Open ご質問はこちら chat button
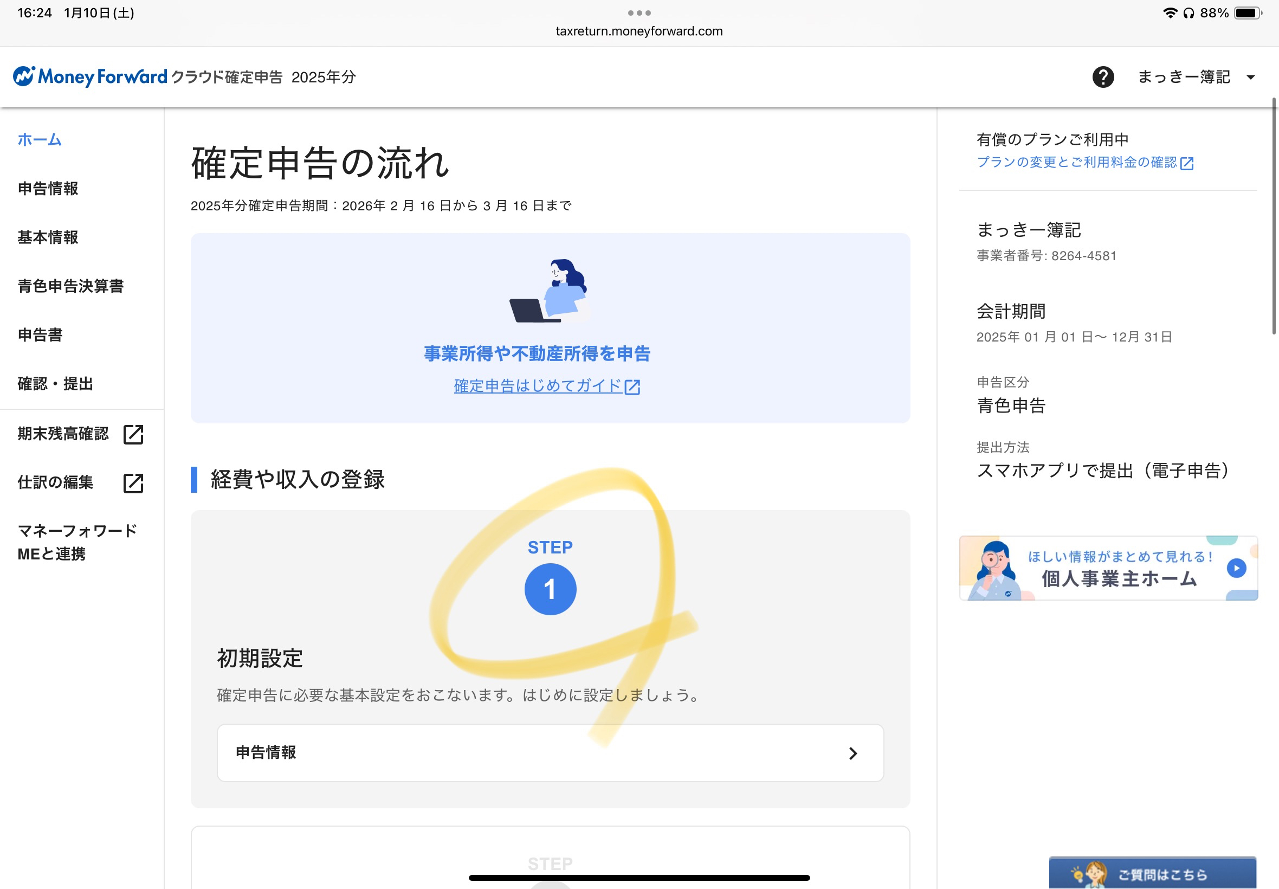 (x=1152, y=873)
